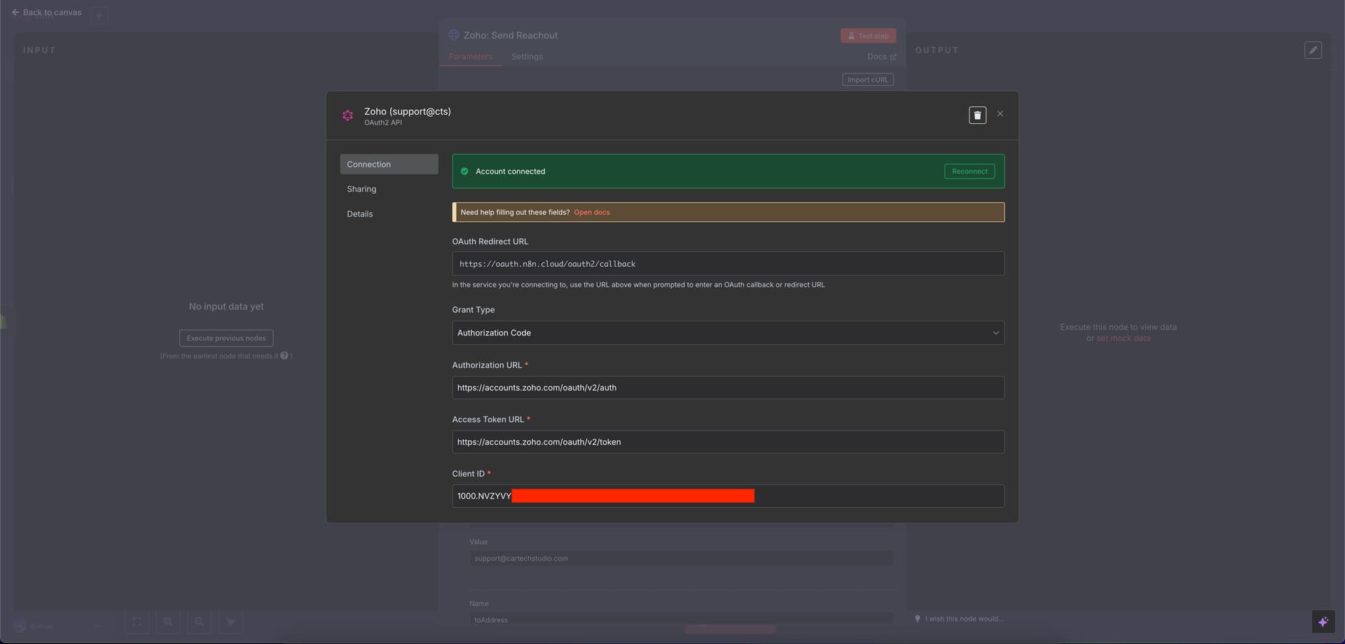The image size is (1345, 644).
Task: Click the Zoho credential logo icon
Action: click(347, 115)
